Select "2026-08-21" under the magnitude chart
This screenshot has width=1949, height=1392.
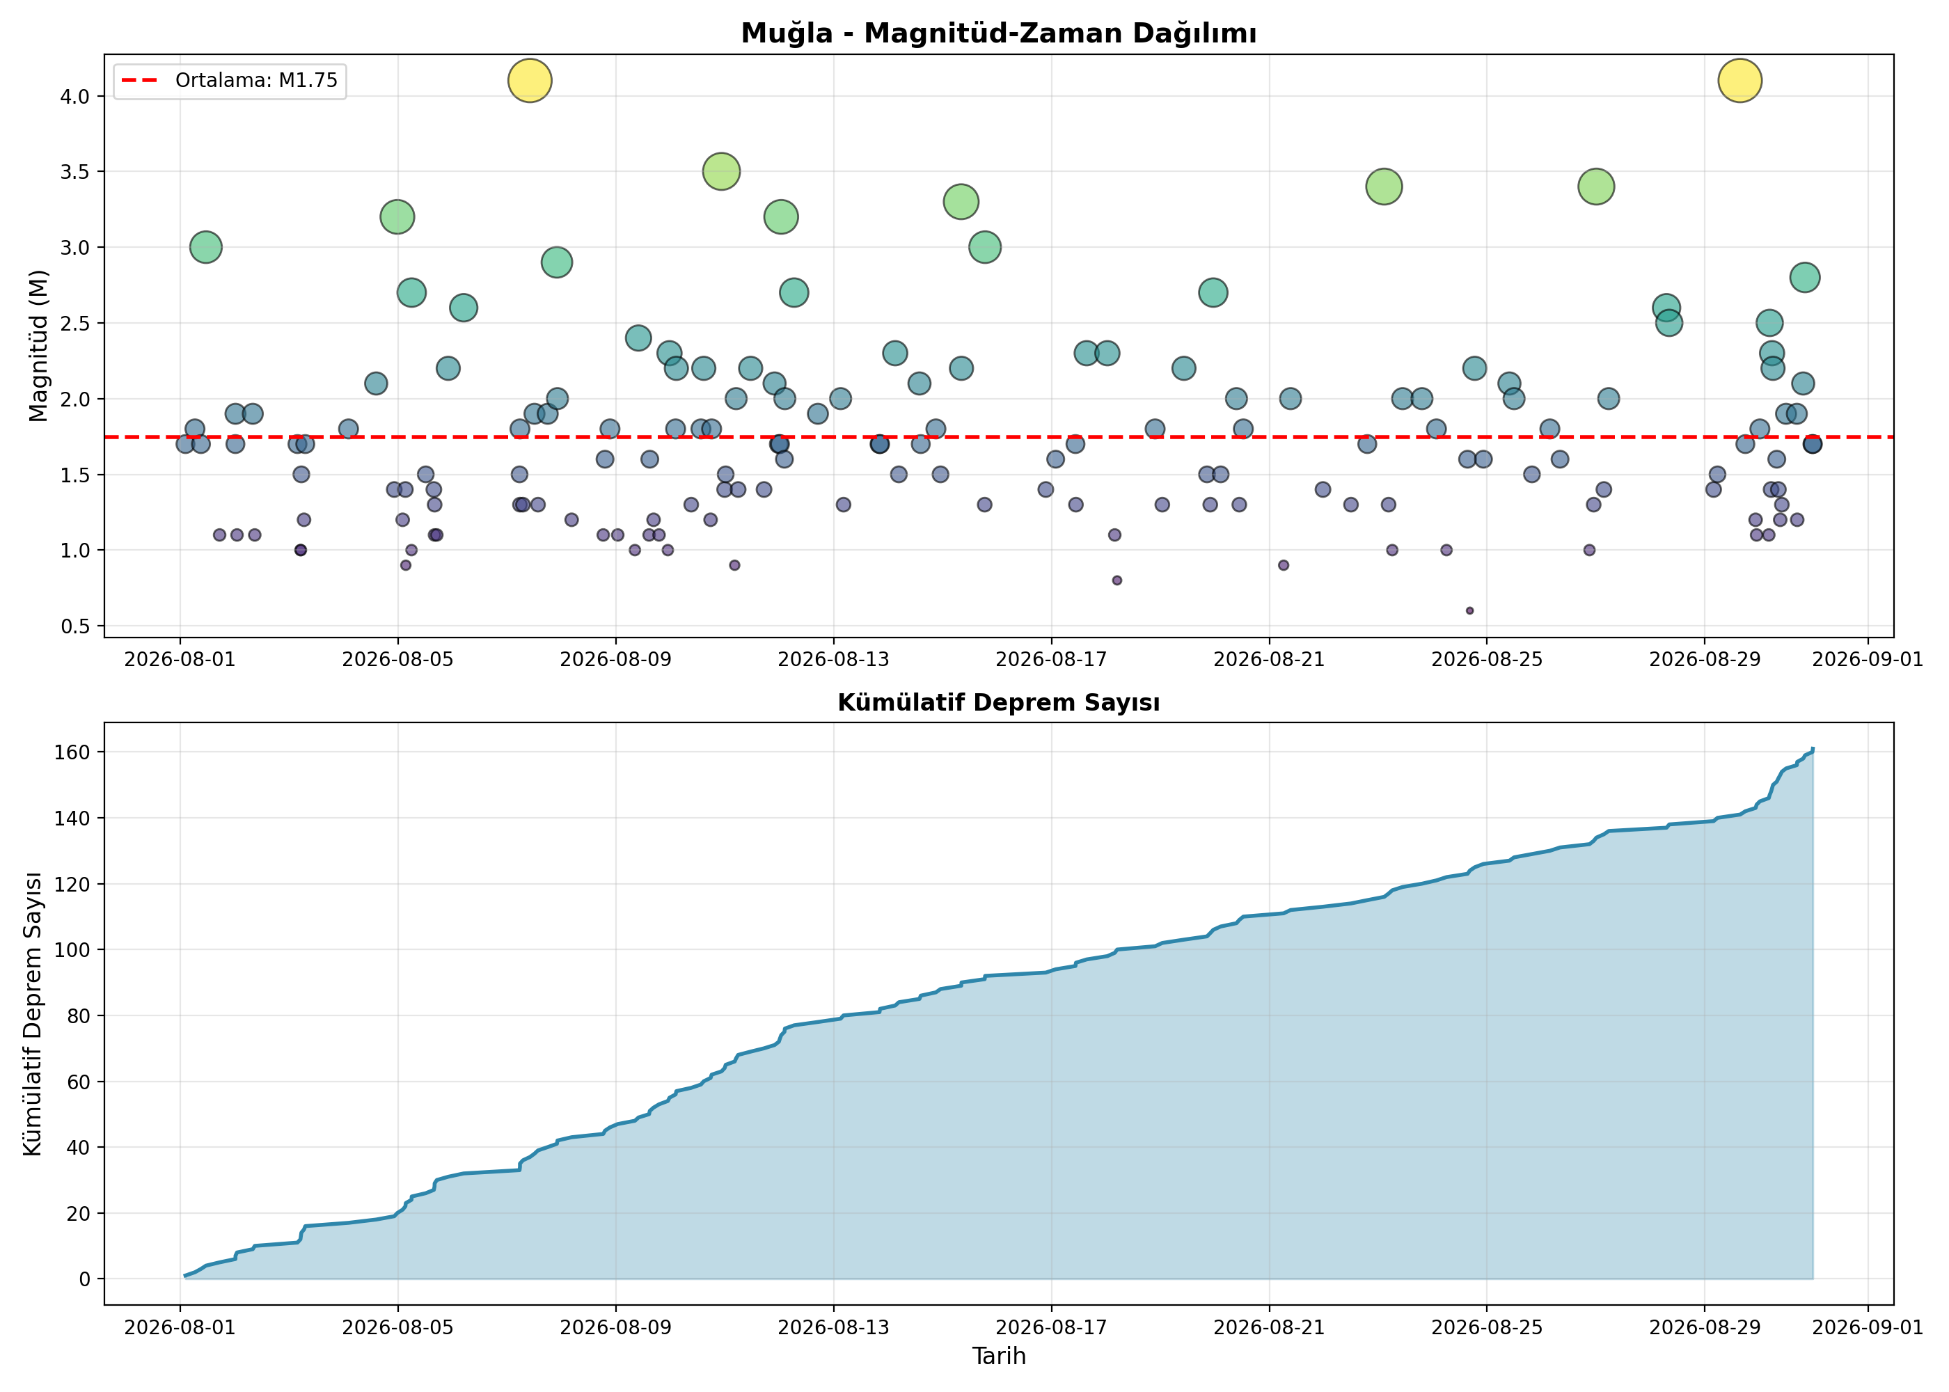pos(1270,659)
